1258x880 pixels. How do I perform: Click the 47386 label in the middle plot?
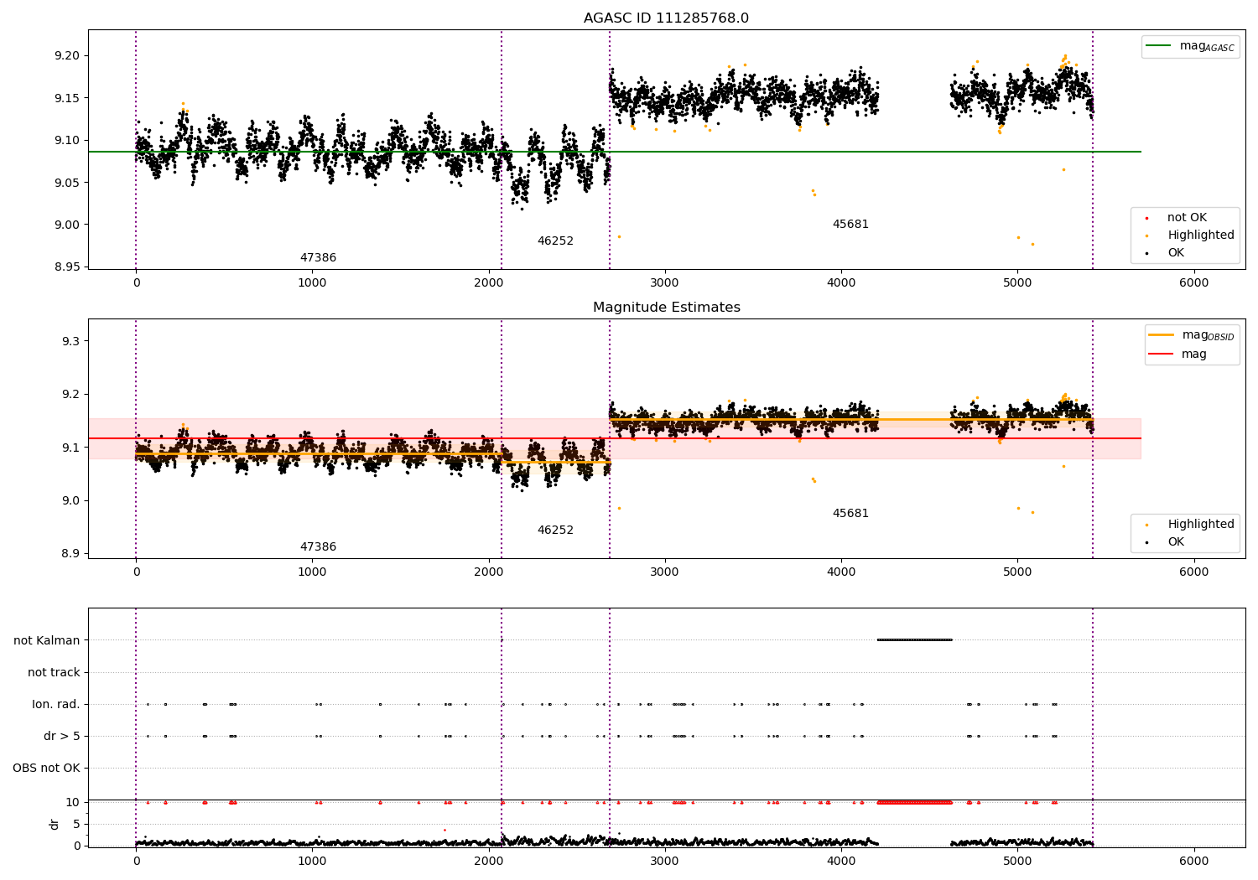pyautogui.click(x=318, y=547)
